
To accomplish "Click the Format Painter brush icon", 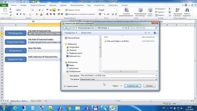I will 10,15.
